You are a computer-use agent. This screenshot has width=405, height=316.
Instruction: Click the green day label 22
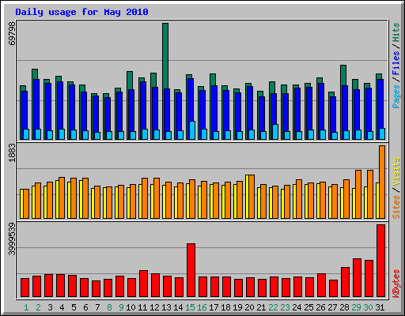273,307
